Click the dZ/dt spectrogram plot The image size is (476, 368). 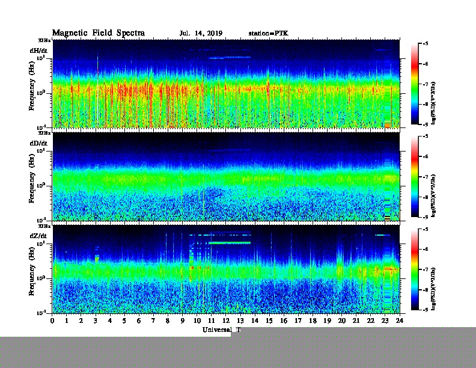(x=226, y=269)
